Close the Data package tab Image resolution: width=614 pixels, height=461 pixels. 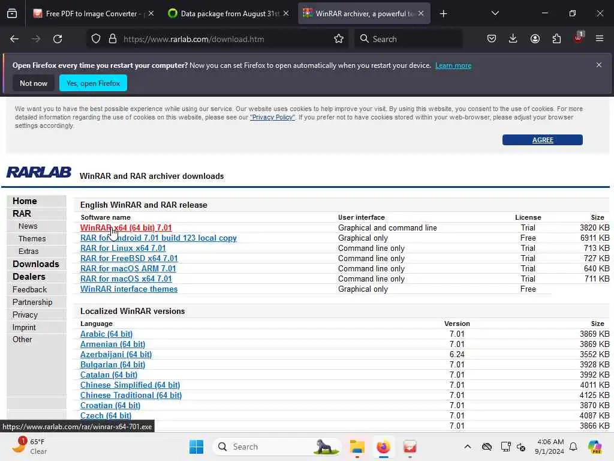coord(286,13)
